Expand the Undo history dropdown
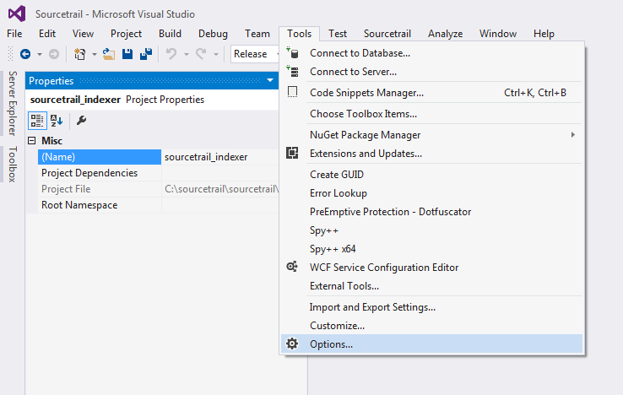Screen dimensions: 623x395 click(x=186, y=54)
